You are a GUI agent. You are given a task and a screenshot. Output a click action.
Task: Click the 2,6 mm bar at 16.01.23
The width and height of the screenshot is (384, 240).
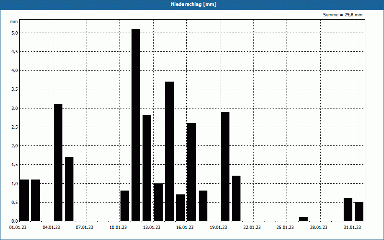point(192,172)
